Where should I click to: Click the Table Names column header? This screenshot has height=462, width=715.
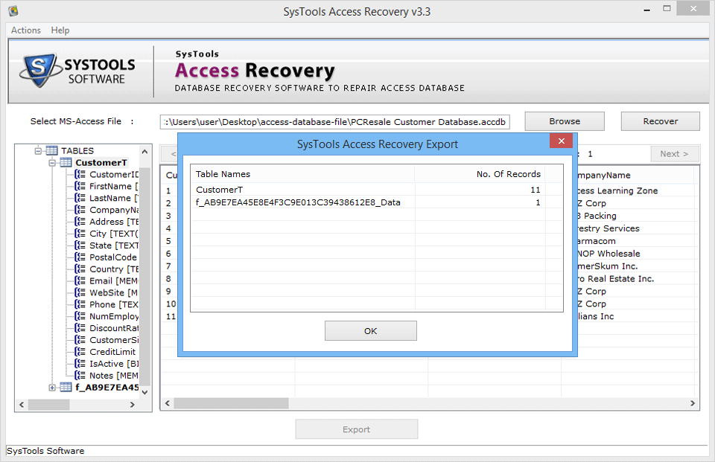[x=303, y=174]
